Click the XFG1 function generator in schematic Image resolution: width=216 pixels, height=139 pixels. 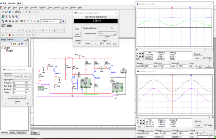click(x=41, y=89)
